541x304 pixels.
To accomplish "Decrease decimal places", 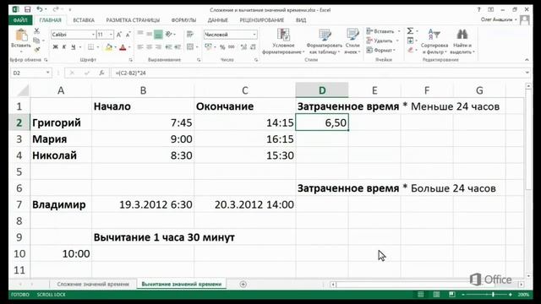I will coord(253,47).
